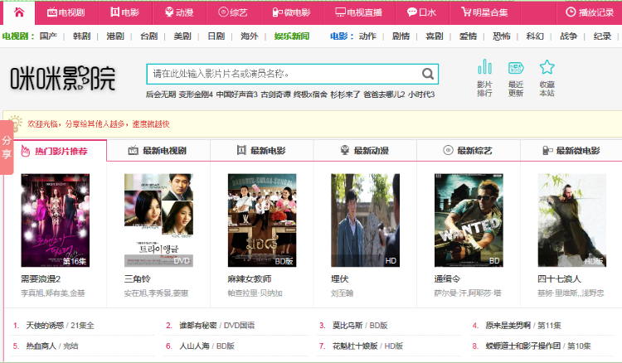Click the 纪录 movie genre link
Image resolution: width=622 pixels, height=363 pixels.
tap(602, 36)
